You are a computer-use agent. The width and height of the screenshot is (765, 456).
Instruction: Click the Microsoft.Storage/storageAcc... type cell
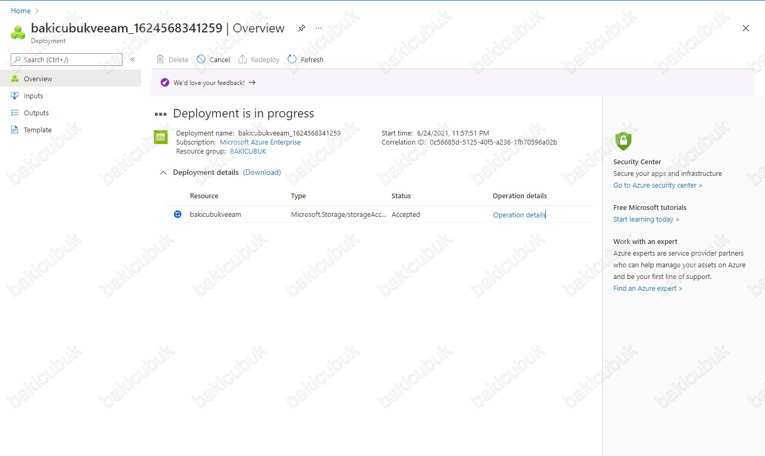[339, 215]
